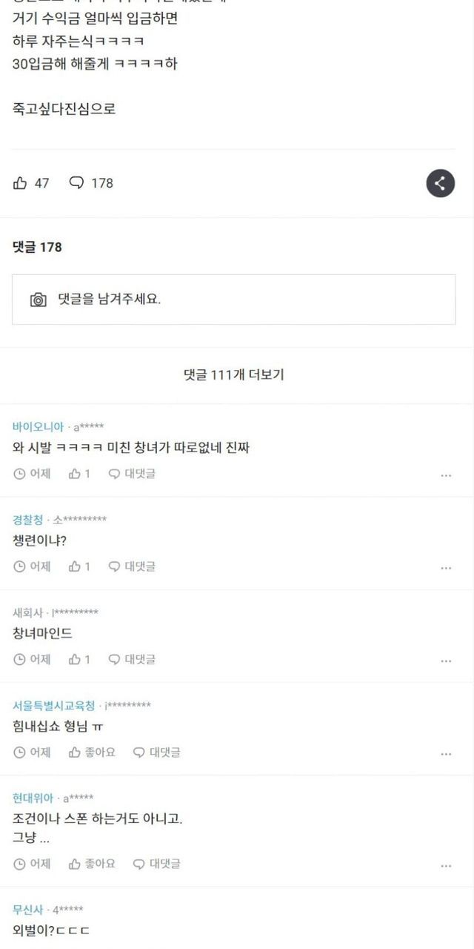474x949 pixels.
Task: Open more options for 새회사 comment
Action: [446, 661]
